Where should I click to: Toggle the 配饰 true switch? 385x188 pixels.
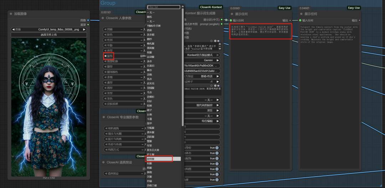click(217, 159)
